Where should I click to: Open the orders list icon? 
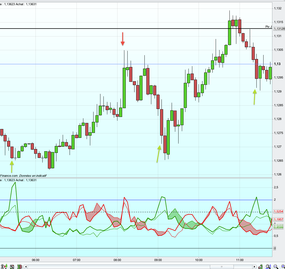point(12,267)
